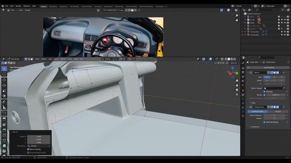Open the Orientation Global dropdown in Resize panel

pyautogui.click(x=39, y=146)
